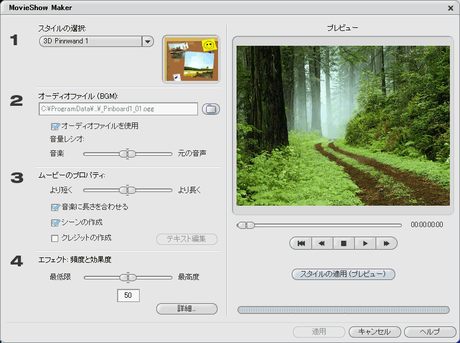Click the audio file path input field
The image size is (460, 343).
click(x=118, y=109)
